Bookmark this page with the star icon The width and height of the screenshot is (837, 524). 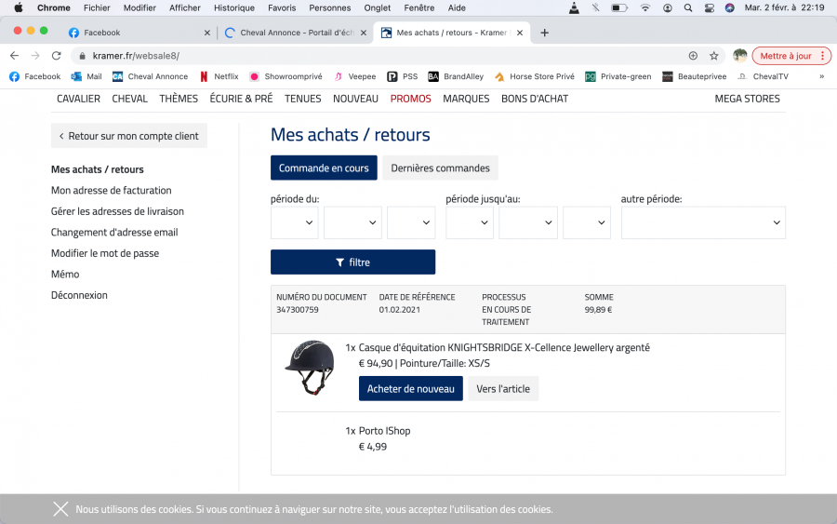pos(714,56)
